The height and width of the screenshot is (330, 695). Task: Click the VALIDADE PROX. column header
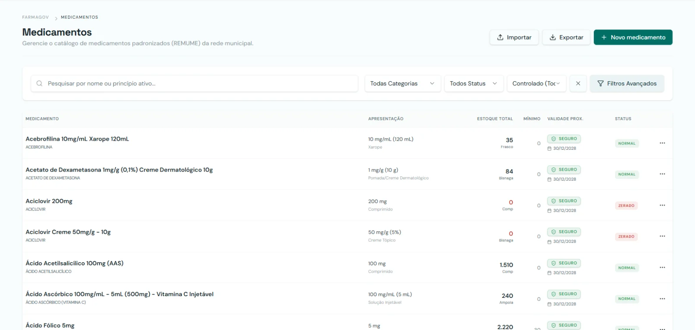565,119
